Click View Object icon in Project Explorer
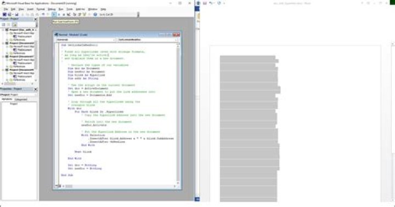This screenshot has width=395, height=207. [9, 25]
